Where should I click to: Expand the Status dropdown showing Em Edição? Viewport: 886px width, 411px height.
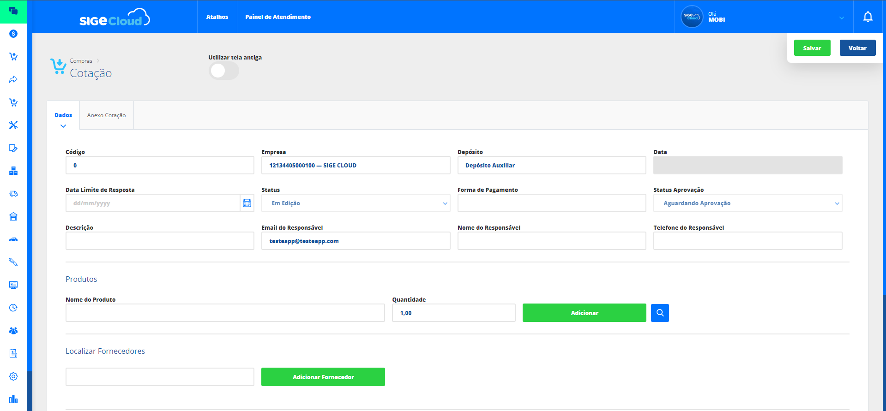(356, 203)
